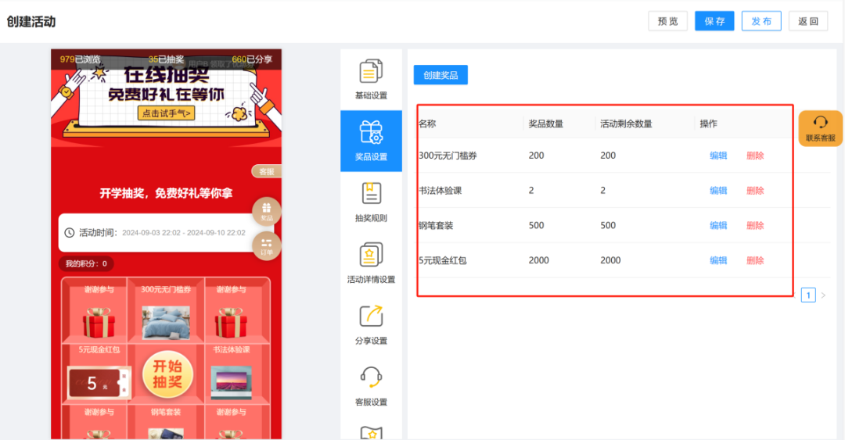Viewport: 845px width, 440px height.
Task: Edit the 5元现金红包 prize row
Action: click(x=718, y=260)
